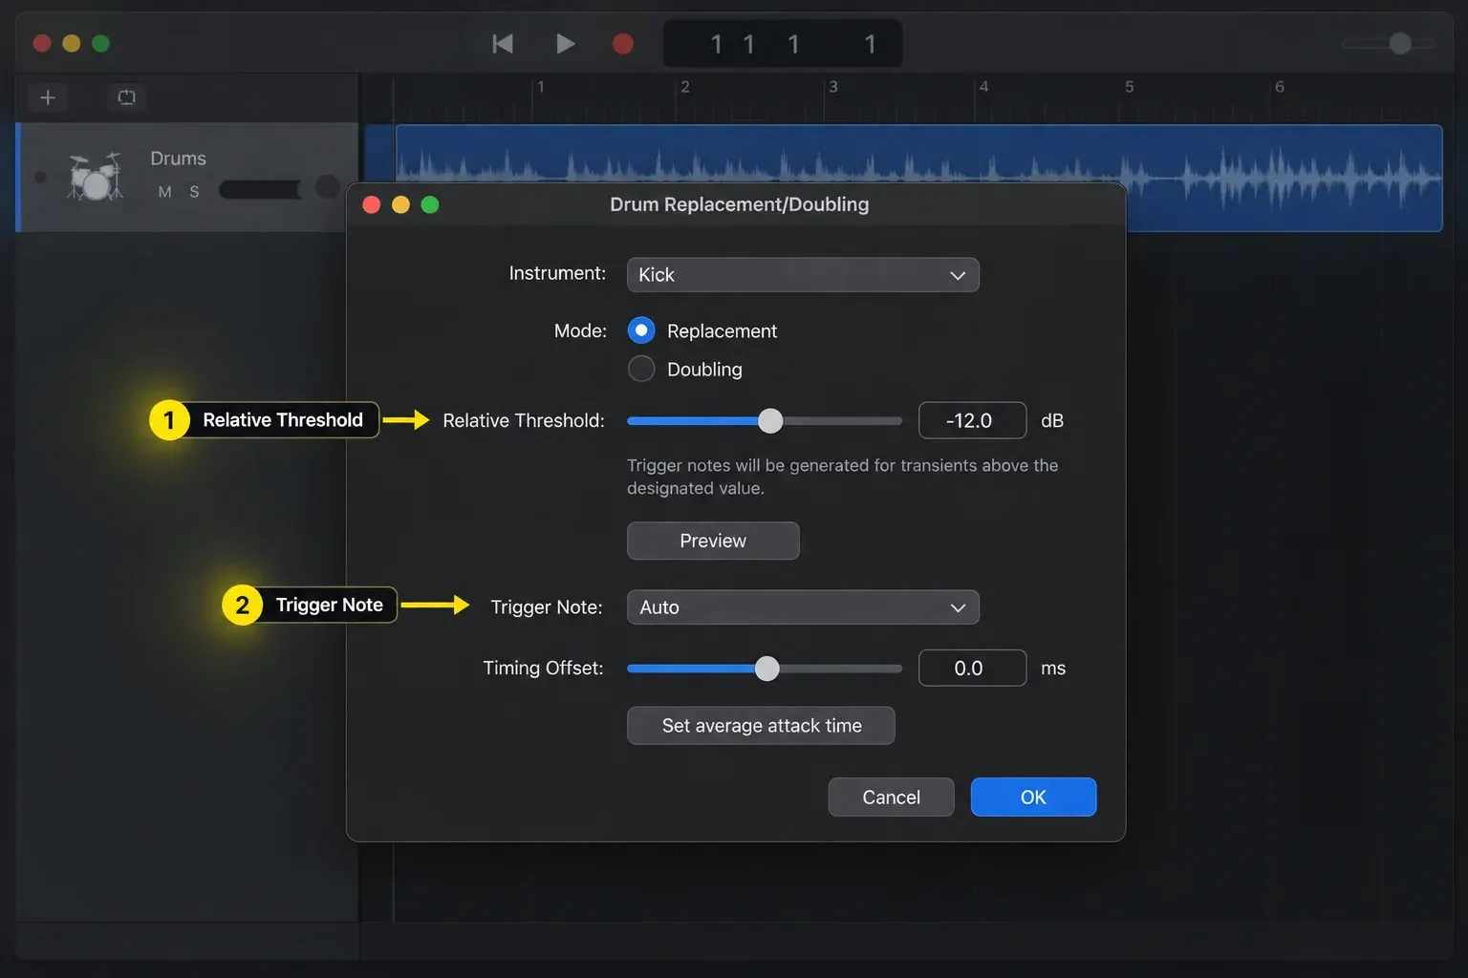Open the Trigger Note dropdown set to Auto
This screenshot has height=978, width=1468.
803,607
